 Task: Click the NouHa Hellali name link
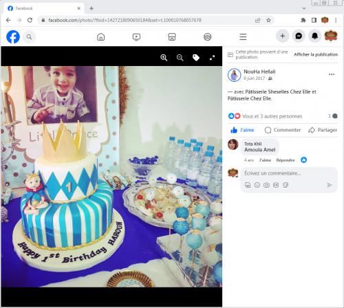click(259, 71)
